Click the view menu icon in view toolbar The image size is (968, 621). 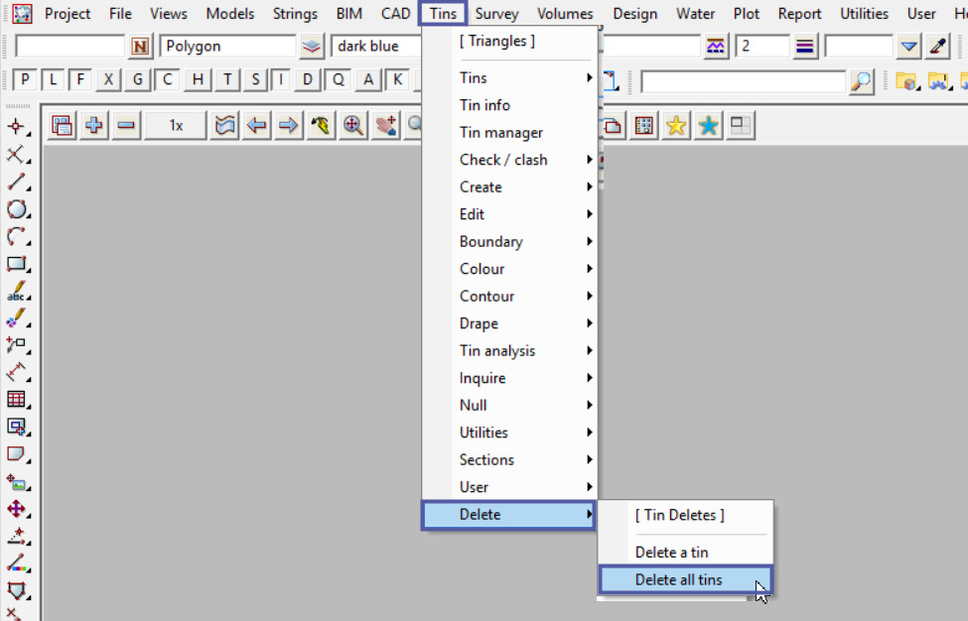(x=62, y=126)
